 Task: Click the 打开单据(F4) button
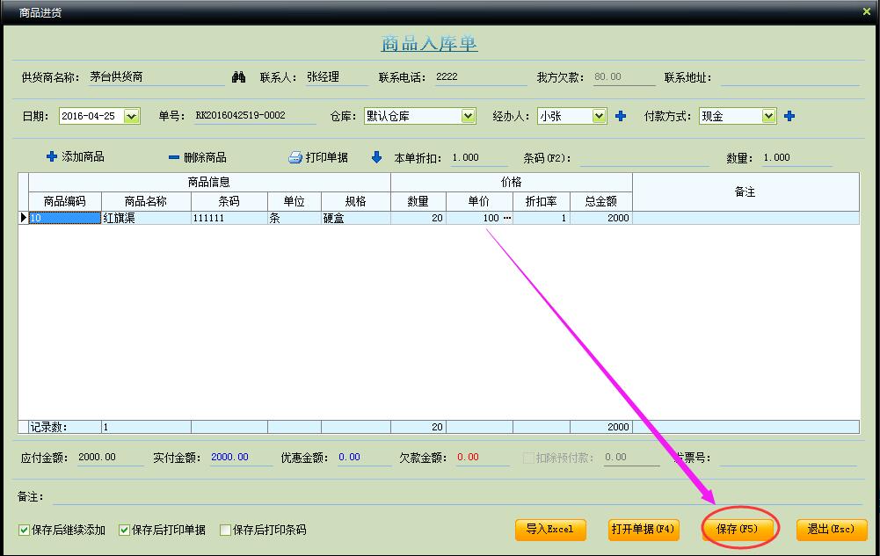coord(644,530)
